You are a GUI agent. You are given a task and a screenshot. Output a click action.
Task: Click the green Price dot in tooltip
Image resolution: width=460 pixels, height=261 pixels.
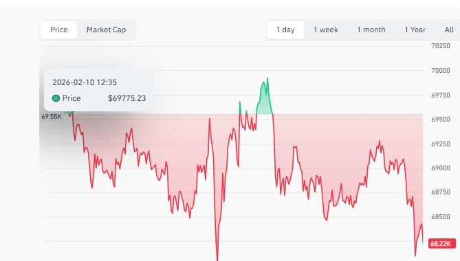[56, 98]
